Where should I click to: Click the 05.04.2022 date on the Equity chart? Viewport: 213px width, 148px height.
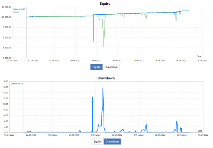pos(96,61)
